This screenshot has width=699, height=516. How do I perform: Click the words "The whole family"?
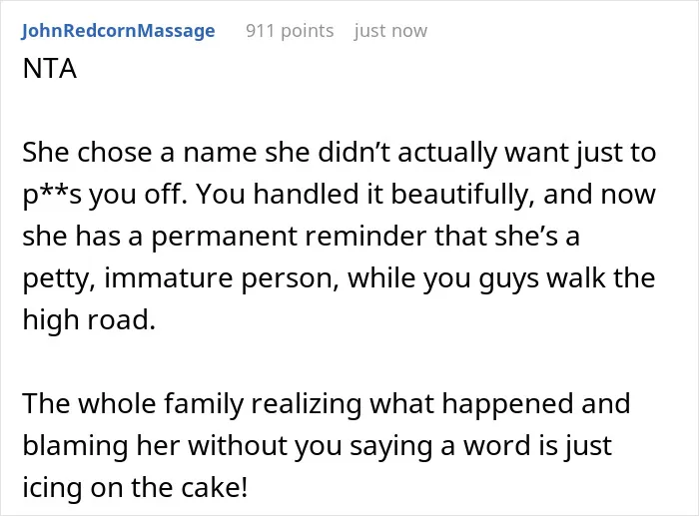(133, 403)
